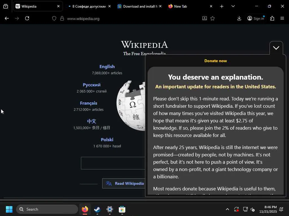List all tabs dropdown arrow
Image resolution: width=289 pixels, height=216 pixels.
(233, 6)
